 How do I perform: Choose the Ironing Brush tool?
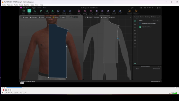114,12
